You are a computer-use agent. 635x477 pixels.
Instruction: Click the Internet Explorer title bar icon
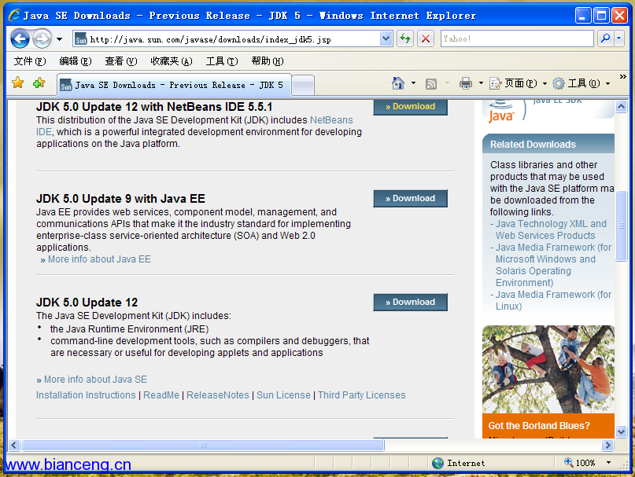pyautogui.click(x=15, y=15)
